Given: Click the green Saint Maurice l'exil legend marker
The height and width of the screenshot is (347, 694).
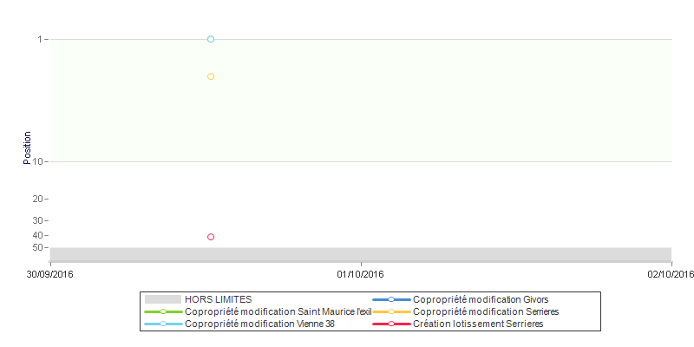Looking at the screenshot, I should click(x=163, y=311).
